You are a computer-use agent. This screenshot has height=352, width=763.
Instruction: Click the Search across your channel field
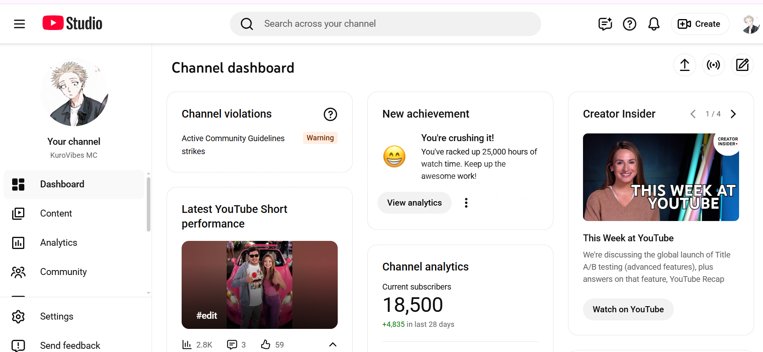coord(385,24)
